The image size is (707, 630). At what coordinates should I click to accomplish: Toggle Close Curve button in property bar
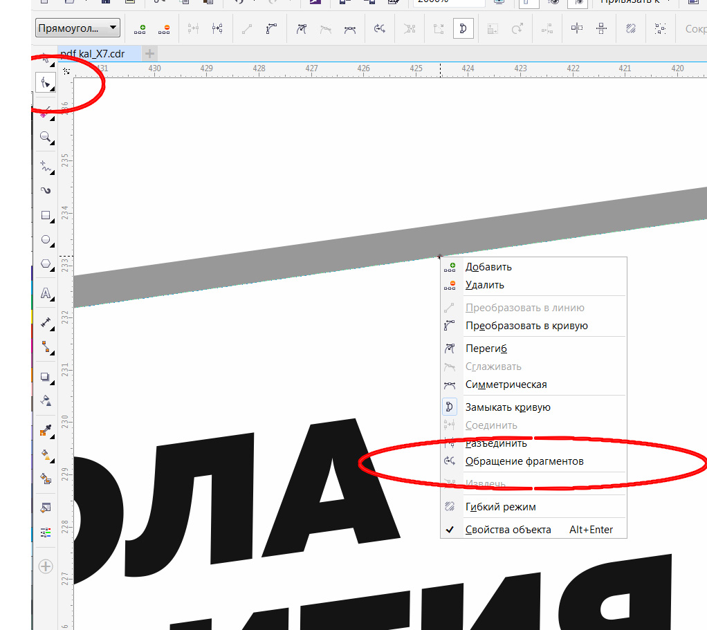tap(463, 29)
